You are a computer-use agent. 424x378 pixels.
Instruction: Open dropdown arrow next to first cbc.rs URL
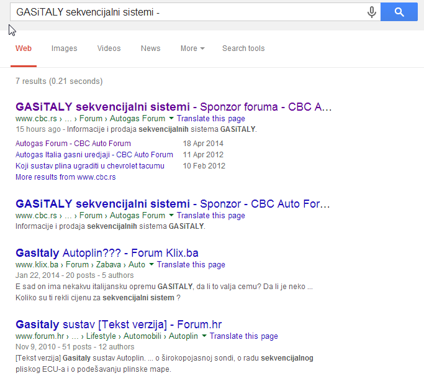click(171, 118)
